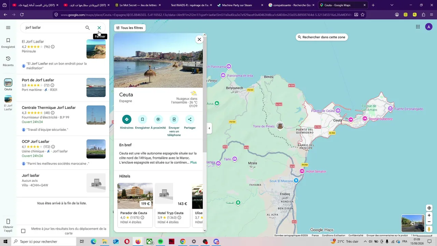The height and width of the screenshot is (246, 437).
Task: Click into the 'jorf lasfar' search field
Action: [53, 28]
